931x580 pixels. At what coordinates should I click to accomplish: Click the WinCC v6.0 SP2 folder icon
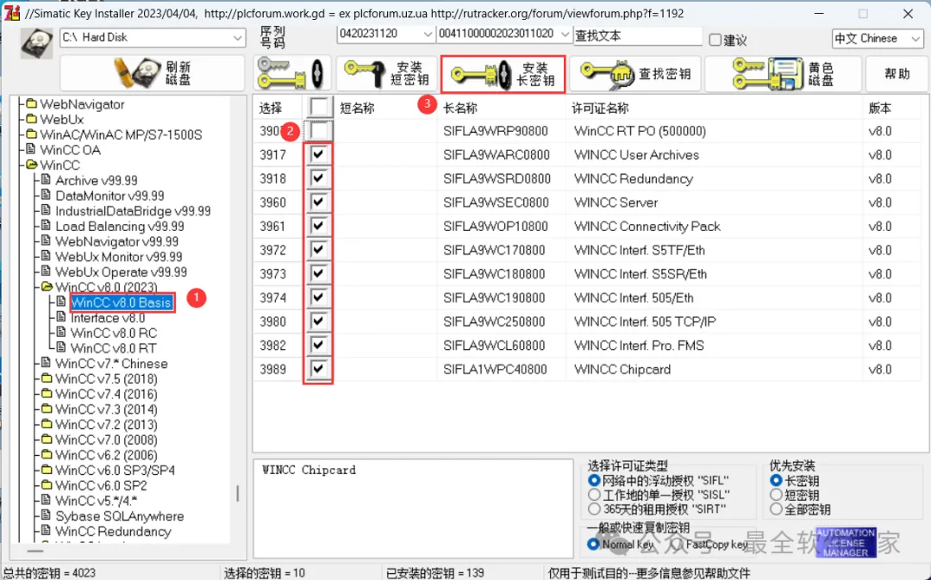point(47,485)
